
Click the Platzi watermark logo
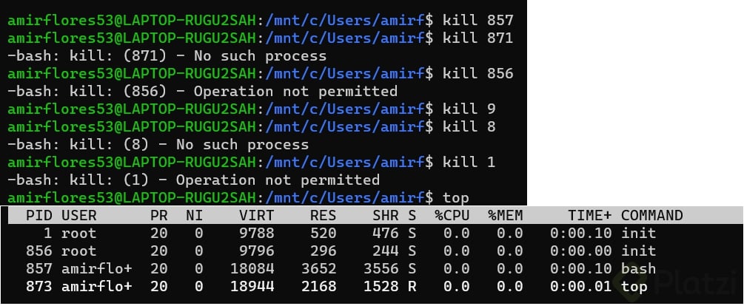pos(687,281)
